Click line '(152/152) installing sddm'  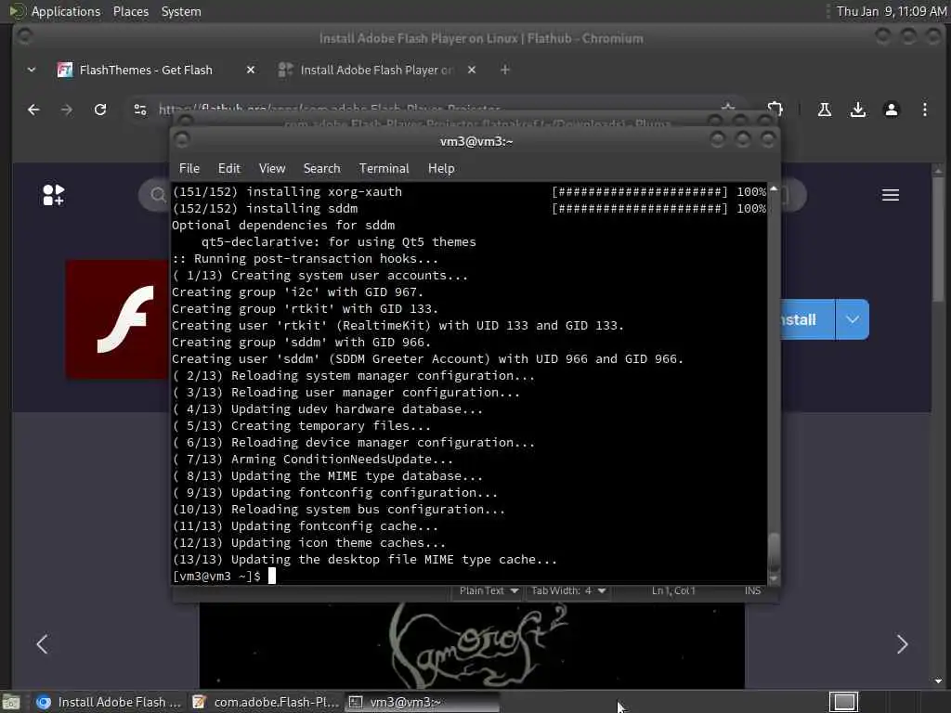(265, 209)
